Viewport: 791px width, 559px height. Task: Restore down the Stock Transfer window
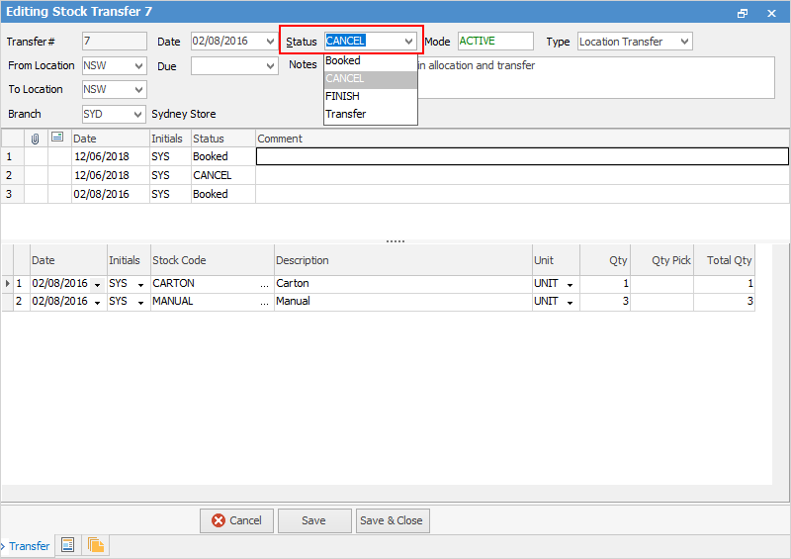tap(743, 13)
